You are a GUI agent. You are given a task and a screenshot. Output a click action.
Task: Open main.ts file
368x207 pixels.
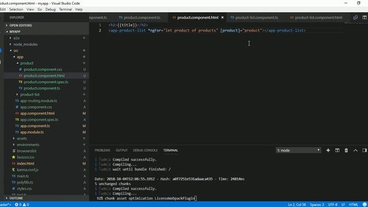22,176
